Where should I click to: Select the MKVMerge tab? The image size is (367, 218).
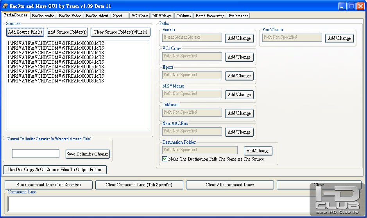[162, 16]
